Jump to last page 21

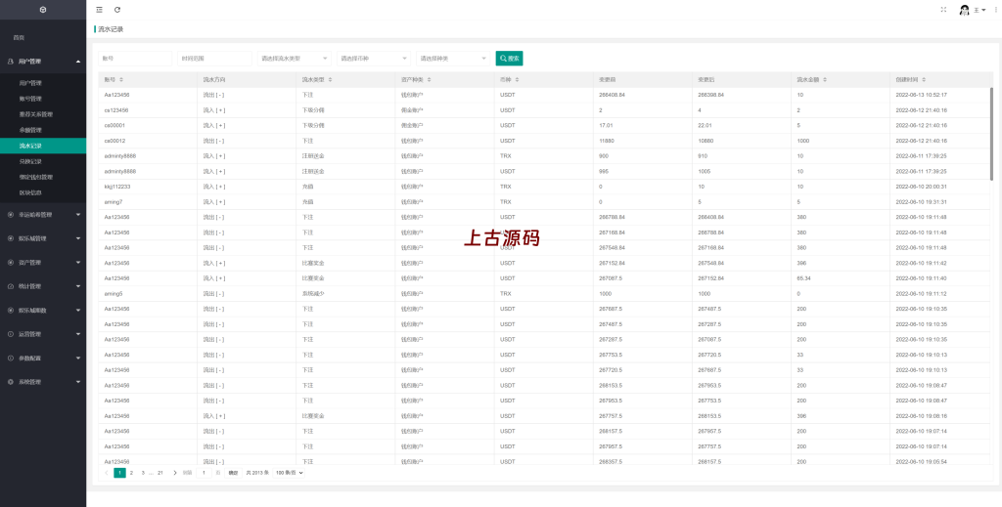160,473
